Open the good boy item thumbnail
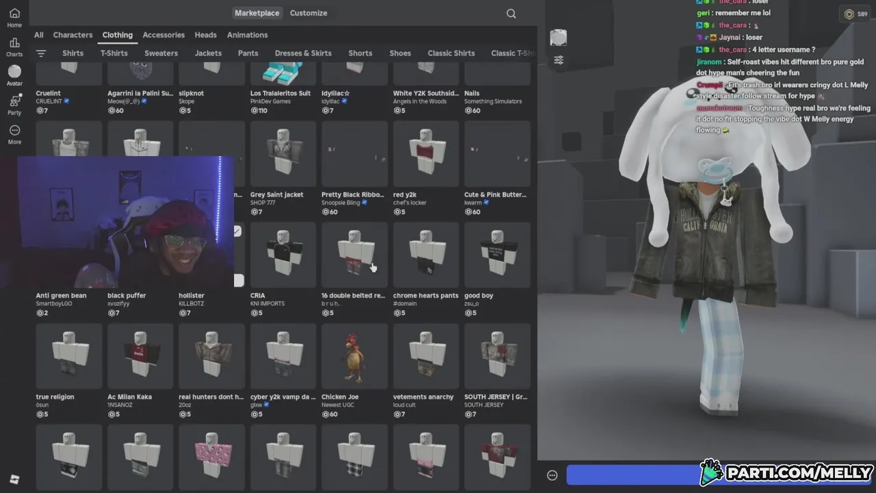This screenshot has height=493, width=876. (498, 255)
